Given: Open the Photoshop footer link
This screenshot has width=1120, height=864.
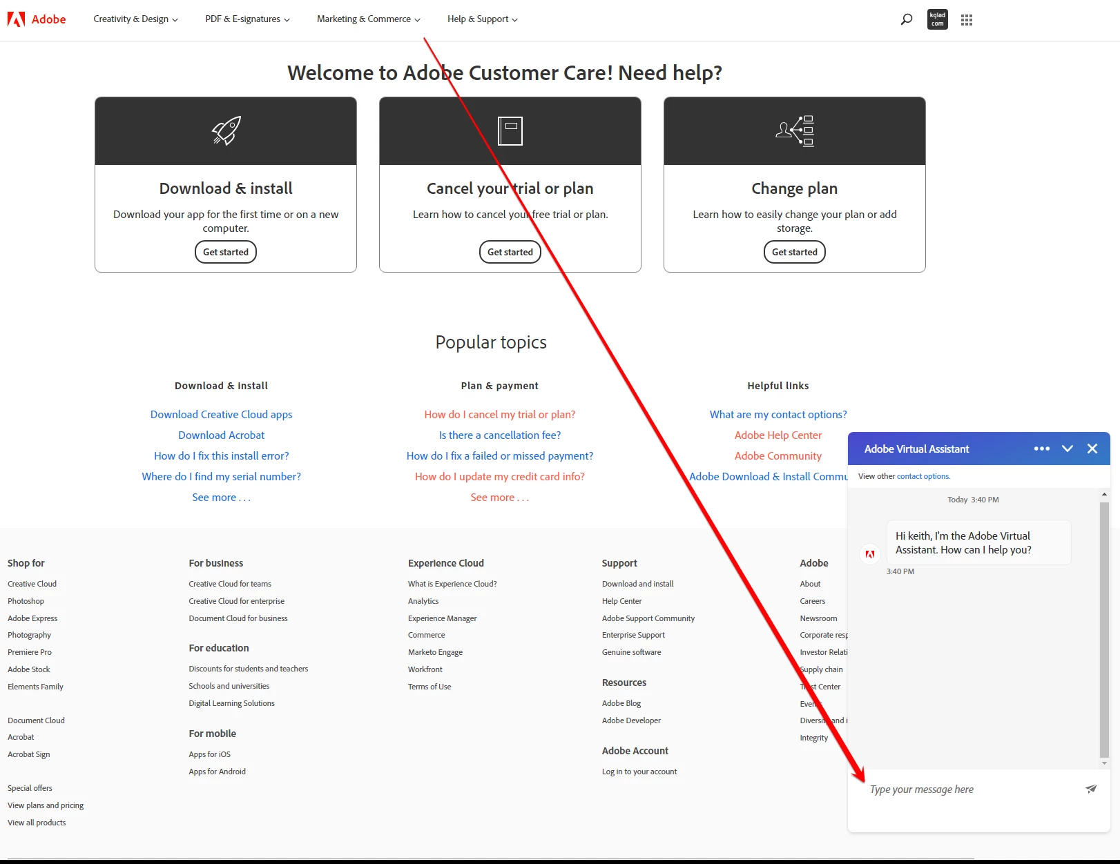Looking at the screenshot, I should coord(26,601).
